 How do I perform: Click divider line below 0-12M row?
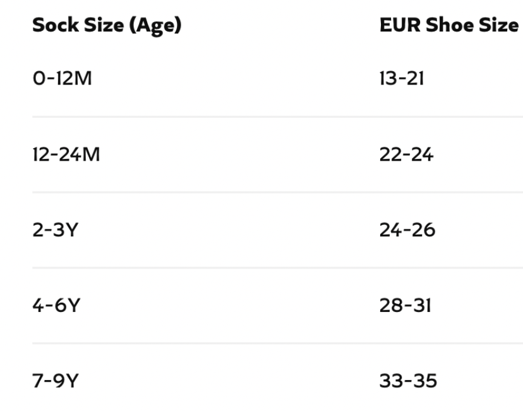277,117
